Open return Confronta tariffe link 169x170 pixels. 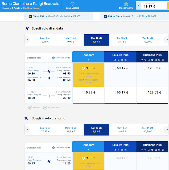tap(63, 148)
